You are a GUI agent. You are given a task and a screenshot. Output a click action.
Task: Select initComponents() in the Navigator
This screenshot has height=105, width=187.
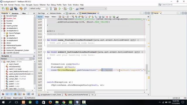click(15, 66)
